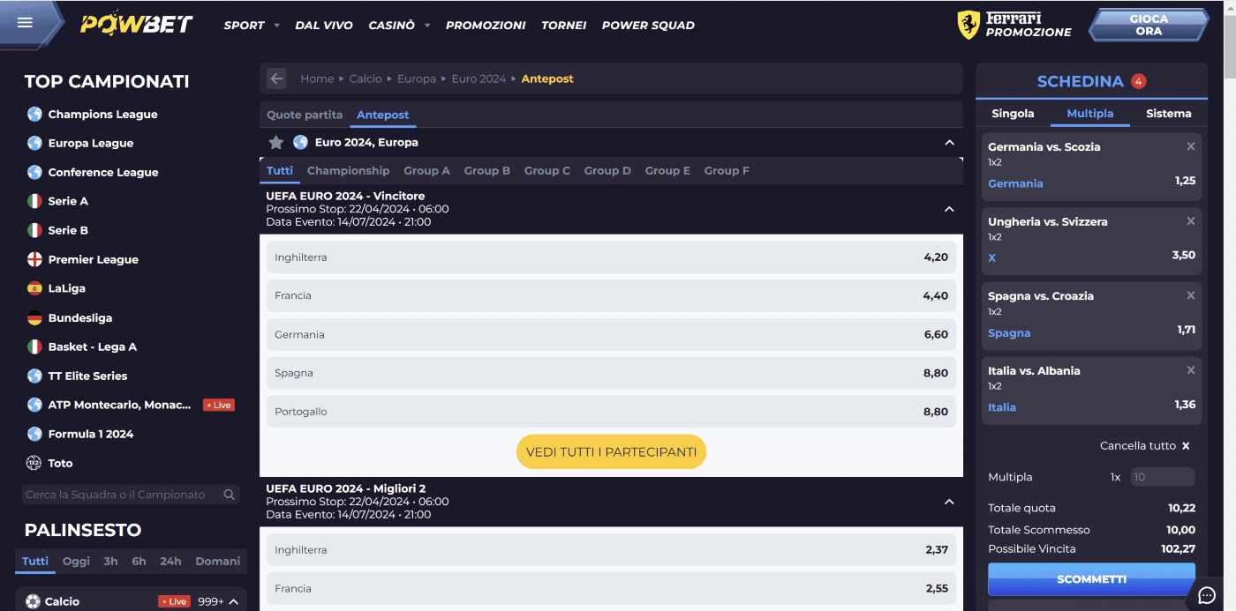This screenshot has width=1236, height=611.
Task: Click the Multipla stake input field
Action: (1163, 477)
